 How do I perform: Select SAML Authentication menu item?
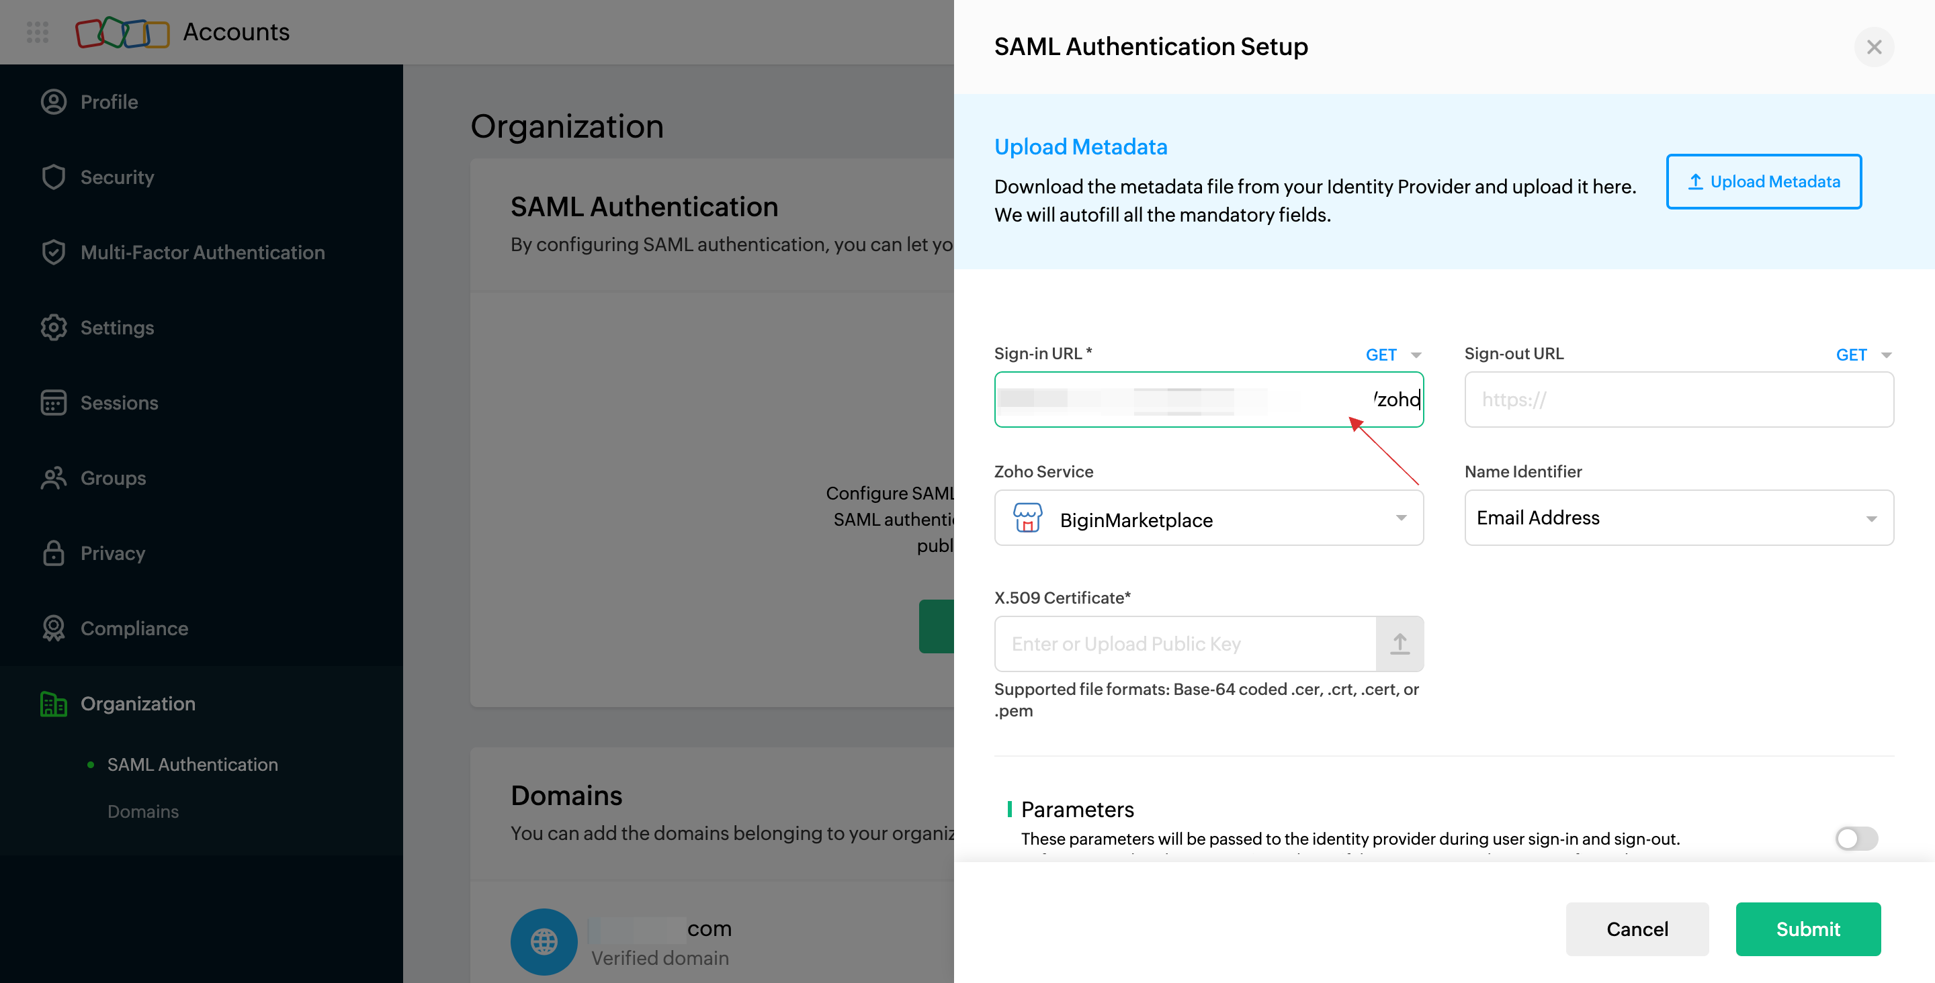[193, 763]
